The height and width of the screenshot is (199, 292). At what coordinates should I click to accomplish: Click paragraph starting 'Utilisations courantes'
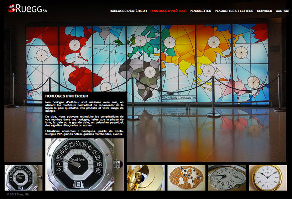point(84,132)
